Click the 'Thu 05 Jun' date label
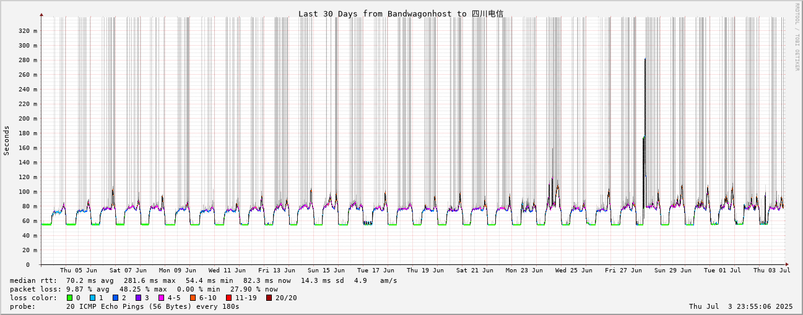 click(79, 271)
